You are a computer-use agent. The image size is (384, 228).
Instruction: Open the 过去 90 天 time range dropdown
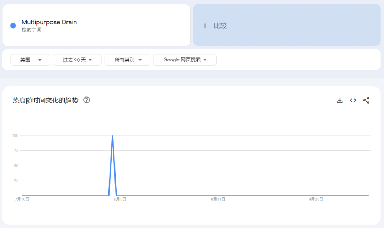point(77,60)
